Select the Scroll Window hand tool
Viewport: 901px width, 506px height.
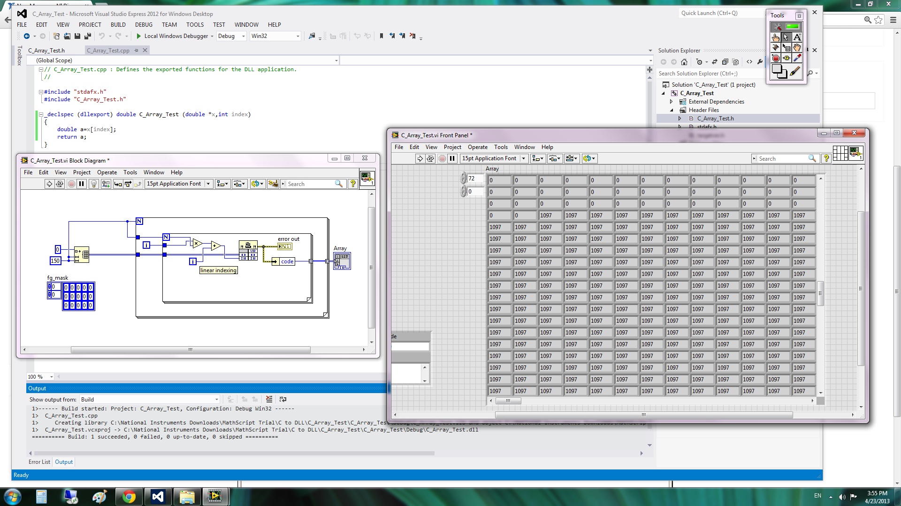click(x=797, y=48)
